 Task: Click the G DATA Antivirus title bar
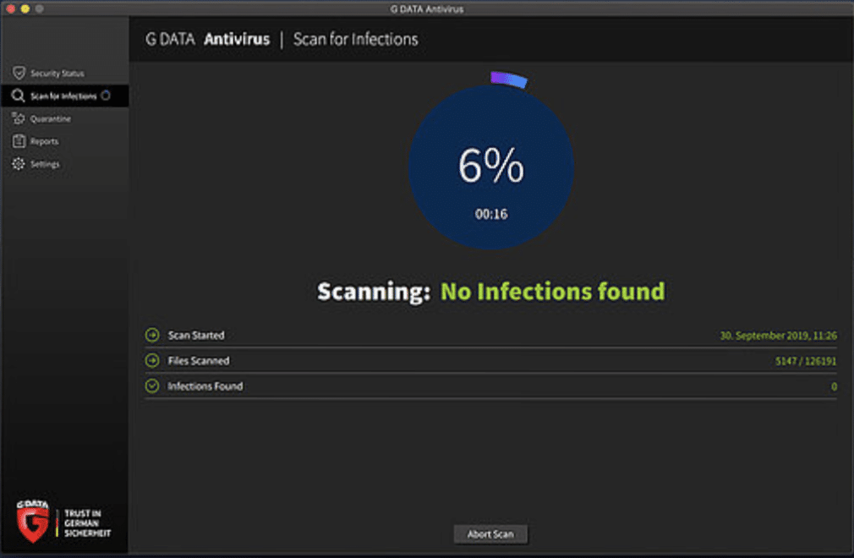[x=427, y=7]
